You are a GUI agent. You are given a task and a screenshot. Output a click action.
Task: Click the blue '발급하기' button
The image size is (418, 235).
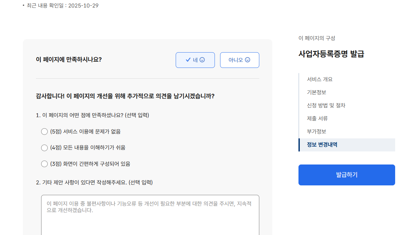pos(347,175)
